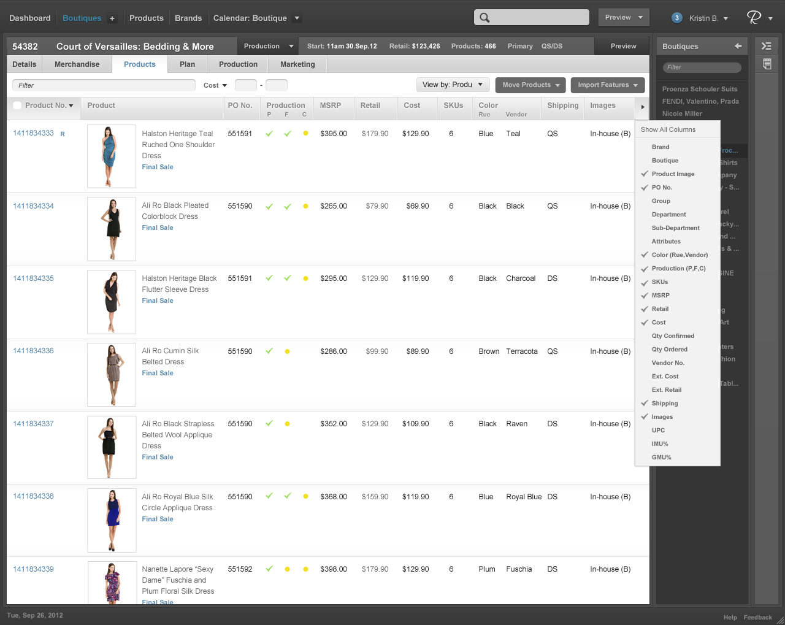
Task: Click the Retail column header
Action: point(370,105)
